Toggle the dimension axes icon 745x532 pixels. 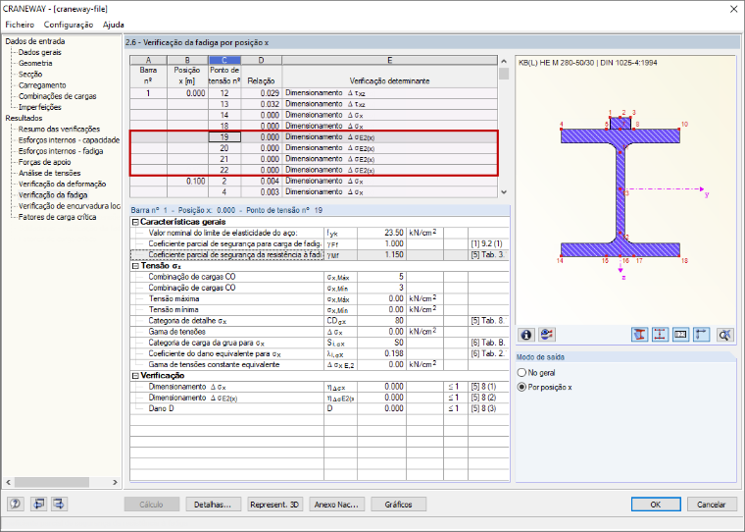pyautogui.click(x=701, y=335)
